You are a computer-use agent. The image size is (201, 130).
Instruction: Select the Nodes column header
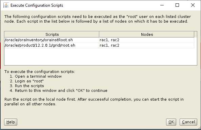147,34
